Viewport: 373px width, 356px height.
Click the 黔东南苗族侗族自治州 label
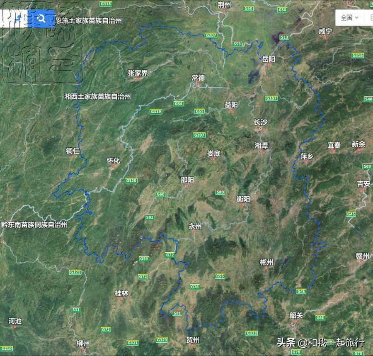(x=34, y=224)
